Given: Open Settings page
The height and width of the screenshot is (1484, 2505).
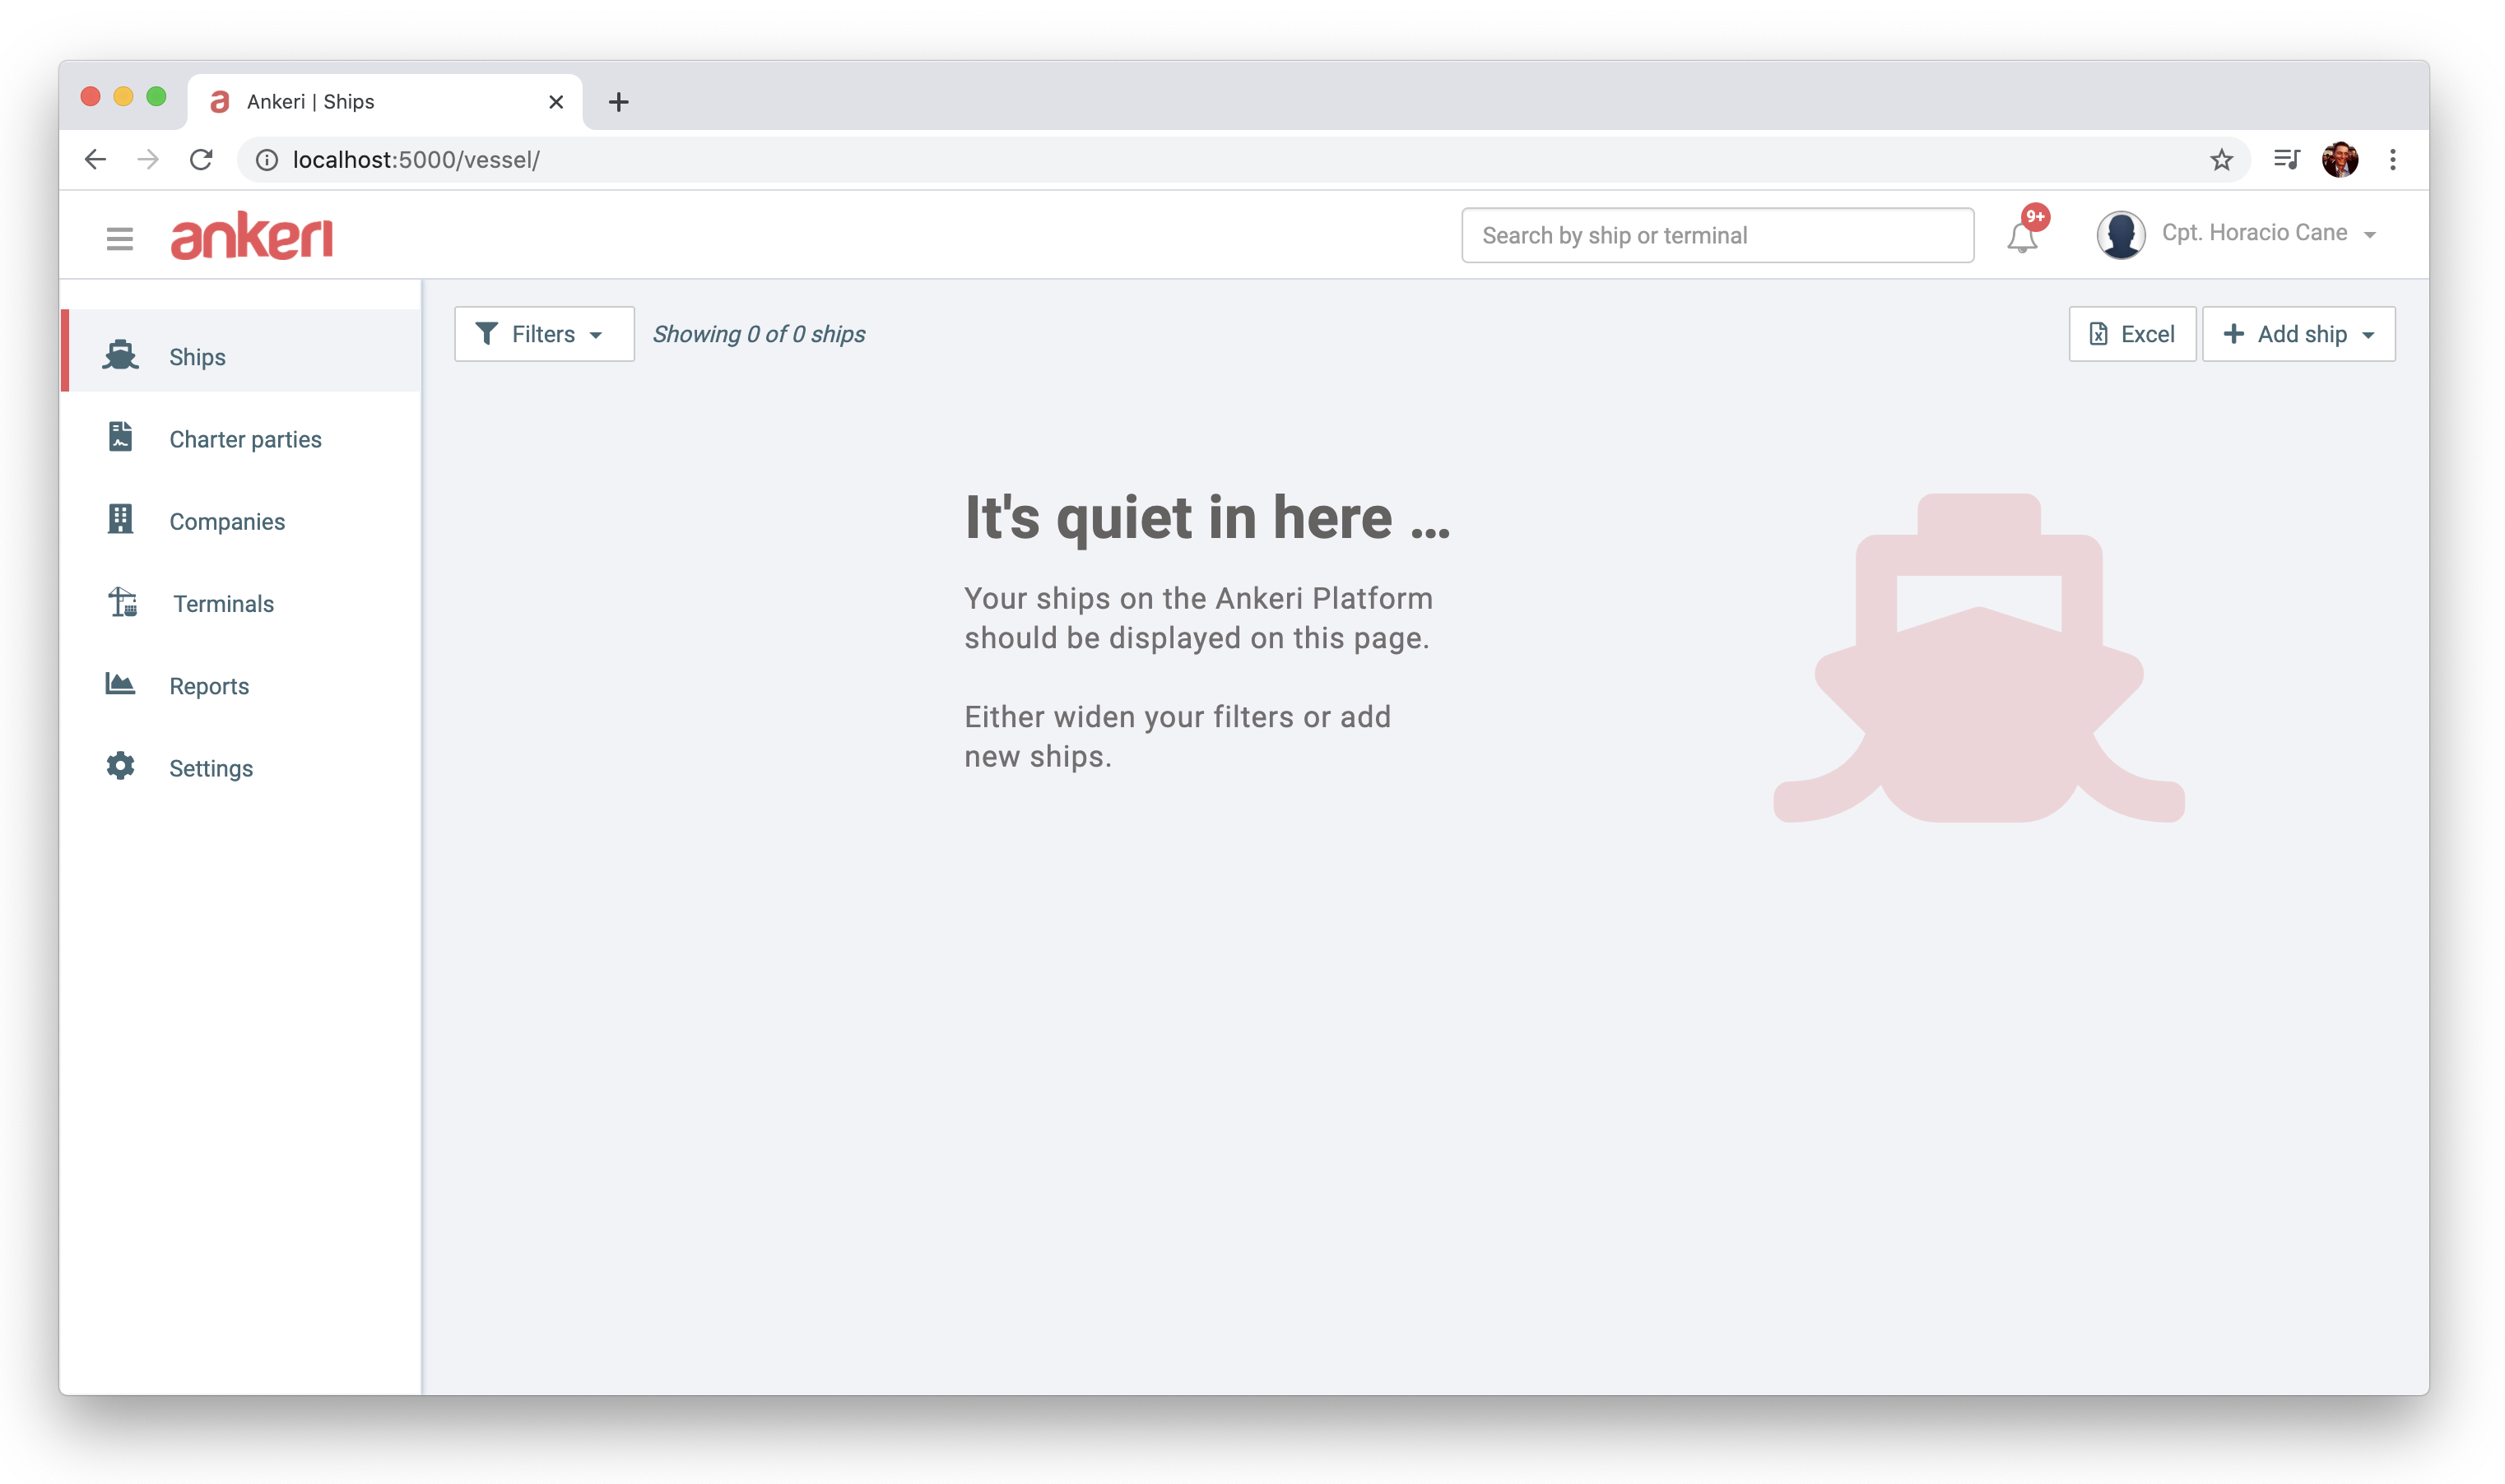Looking at the screenshot, I should click(240, 767).
